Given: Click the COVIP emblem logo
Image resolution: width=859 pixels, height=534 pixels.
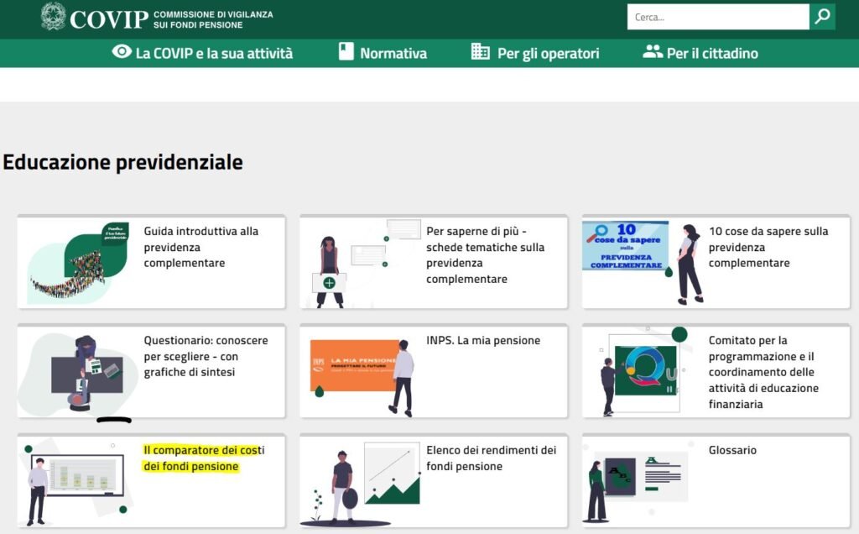Looking at the screenshot, I should click(53, 17).
